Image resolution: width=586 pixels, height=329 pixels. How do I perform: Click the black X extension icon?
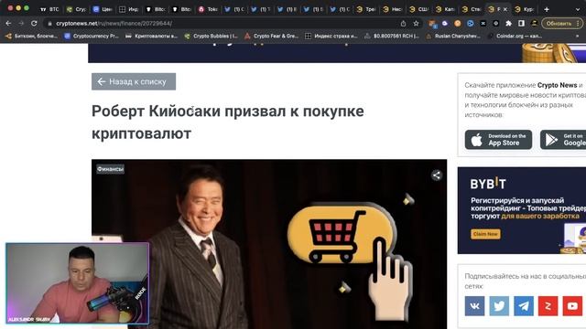483,23
